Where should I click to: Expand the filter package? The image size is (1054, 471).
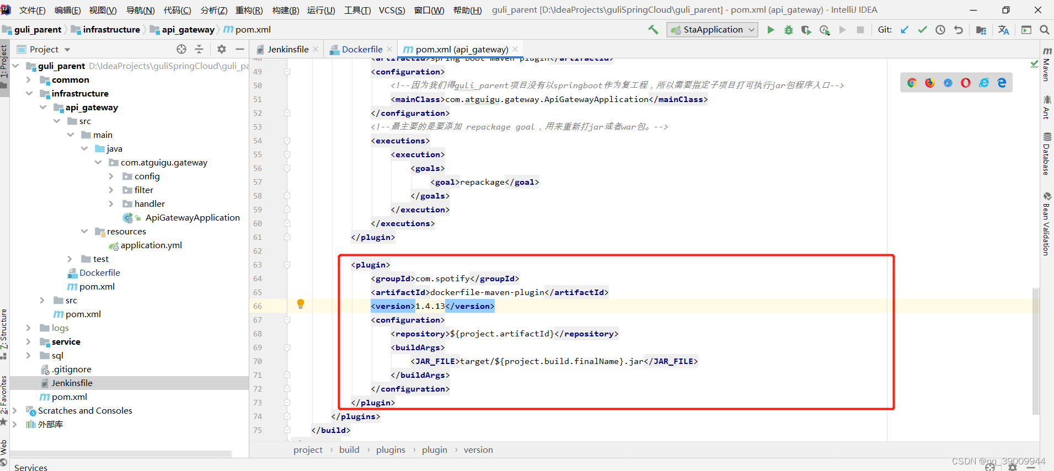click(111, 190)
